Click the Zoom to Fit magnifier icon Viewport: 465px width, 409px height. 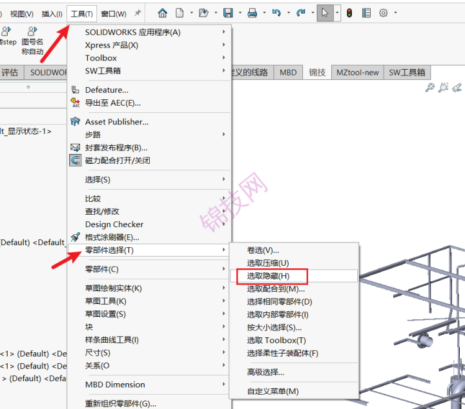click(429, 87)
